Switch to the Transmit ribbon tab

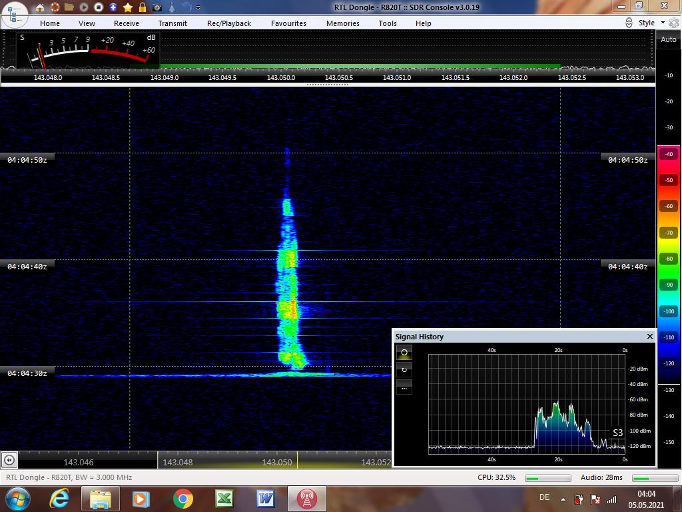(x=172, y=23)
